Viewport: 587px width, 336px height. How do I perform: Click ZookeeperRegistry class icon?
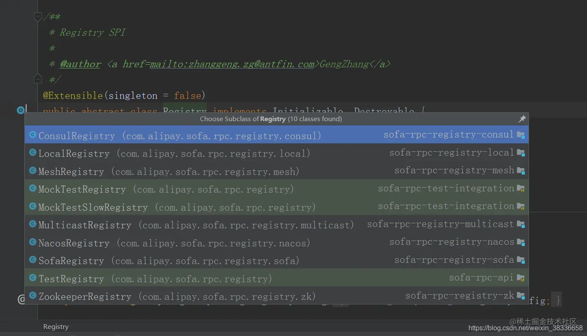(33, 296)
